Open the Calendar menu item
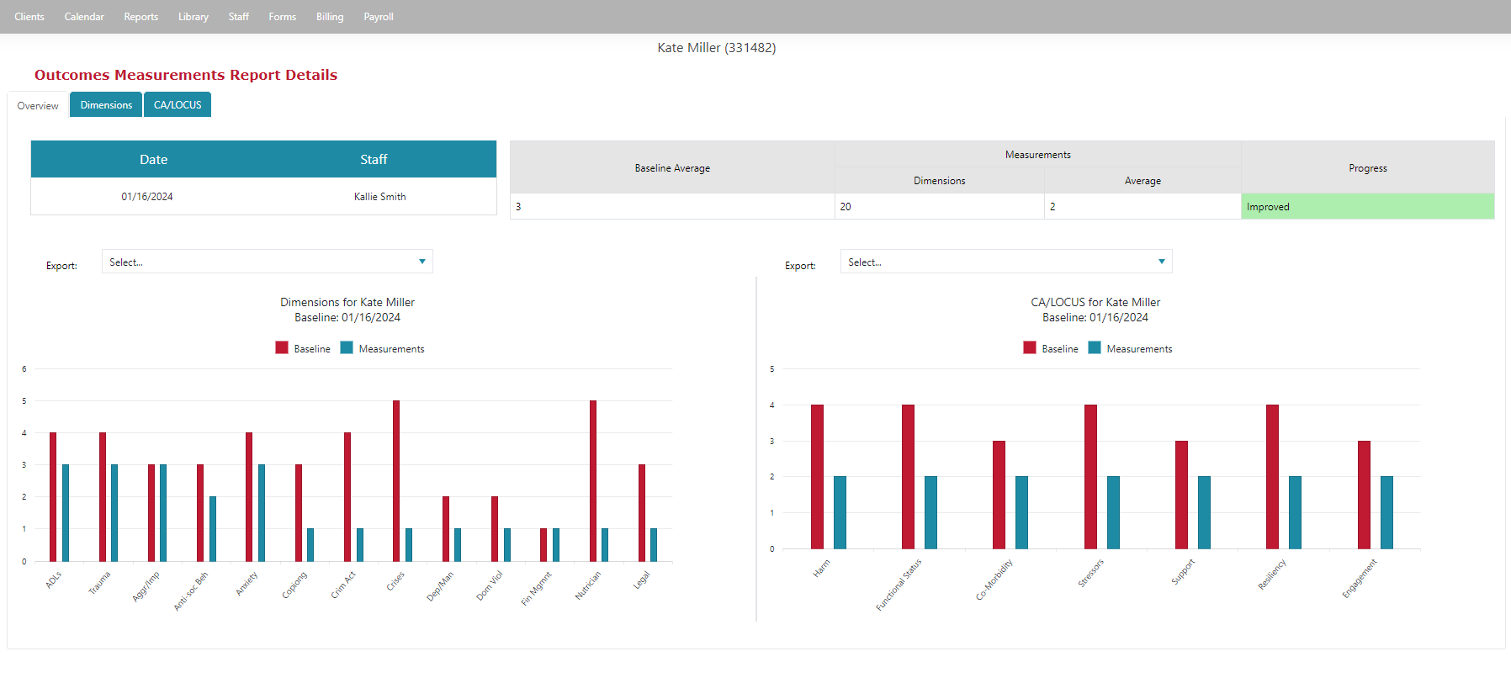Image resolution: width=1511 pixels, height=699 pixels. (x=84, y=17)
